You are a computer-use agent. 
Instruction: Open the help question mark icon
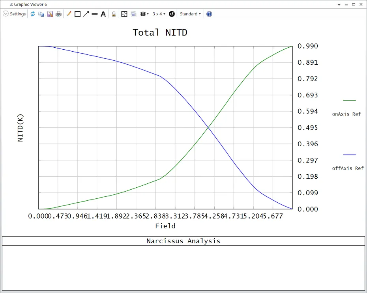pyautogui.click(x=209, y=14)
